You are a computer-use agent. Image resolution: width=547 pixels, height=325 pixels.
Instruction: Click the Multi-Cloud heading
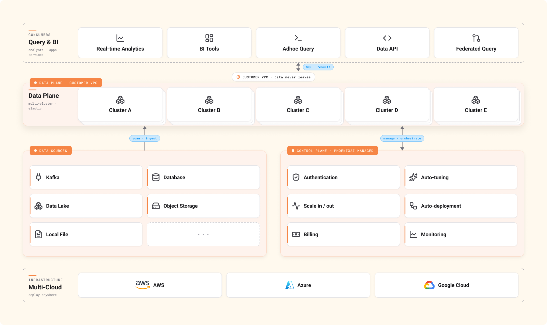45,287
